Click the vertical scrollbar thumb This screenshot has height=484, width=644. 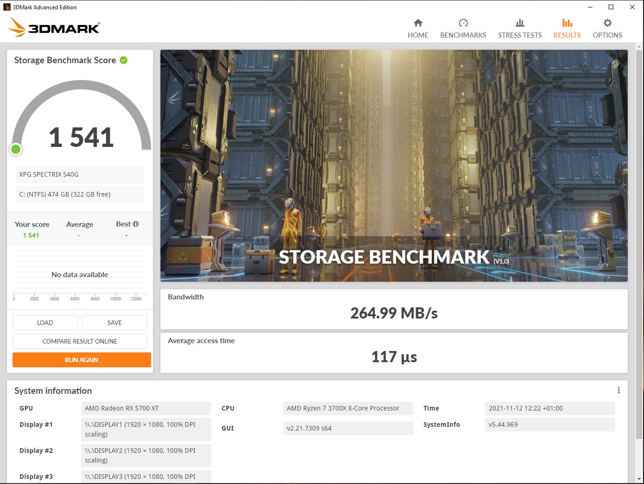639,244
